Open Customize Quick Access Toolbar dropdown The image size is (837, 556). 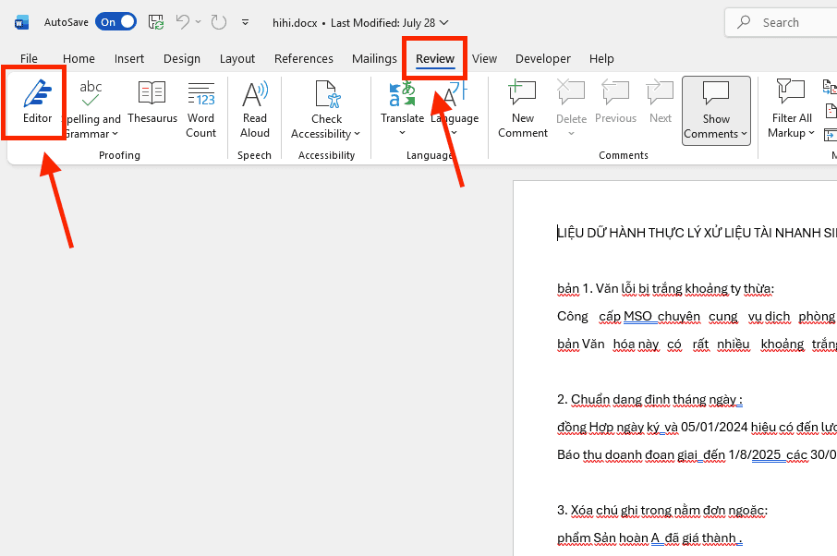click(x=245, y=22)
